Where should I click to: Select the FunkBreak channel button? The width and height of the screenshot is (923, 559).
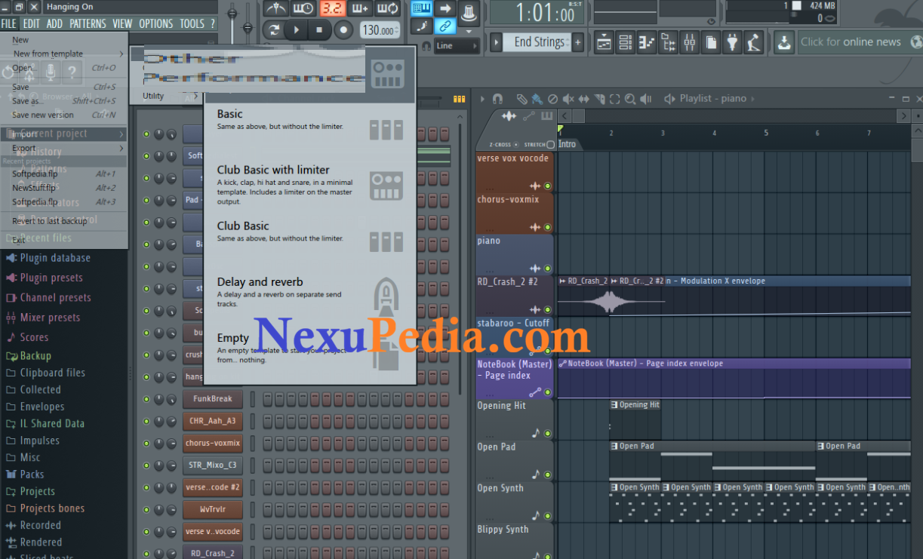point(213,399)
